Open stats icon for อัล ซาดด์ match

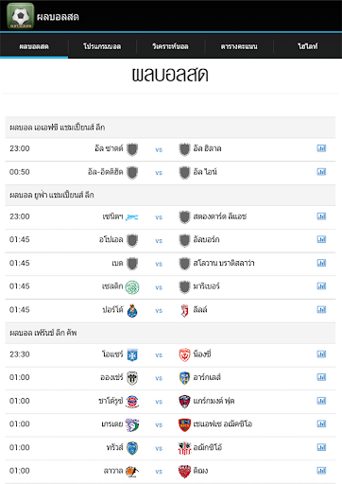[321, 148]
